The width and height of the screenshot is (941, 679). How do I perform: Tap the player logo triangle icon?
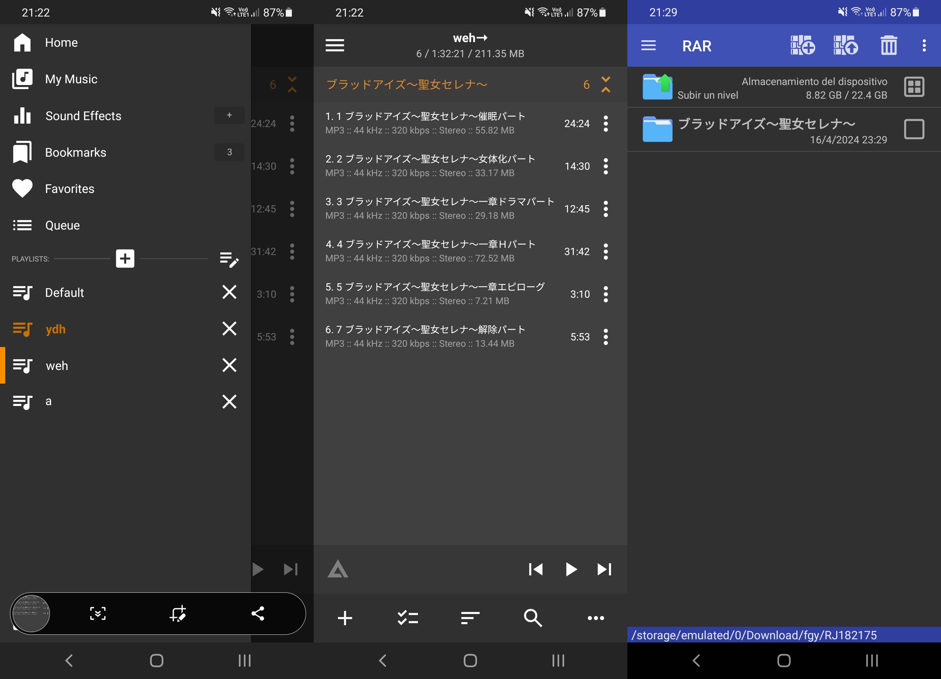pyautogui.click(x=338, y=569)
